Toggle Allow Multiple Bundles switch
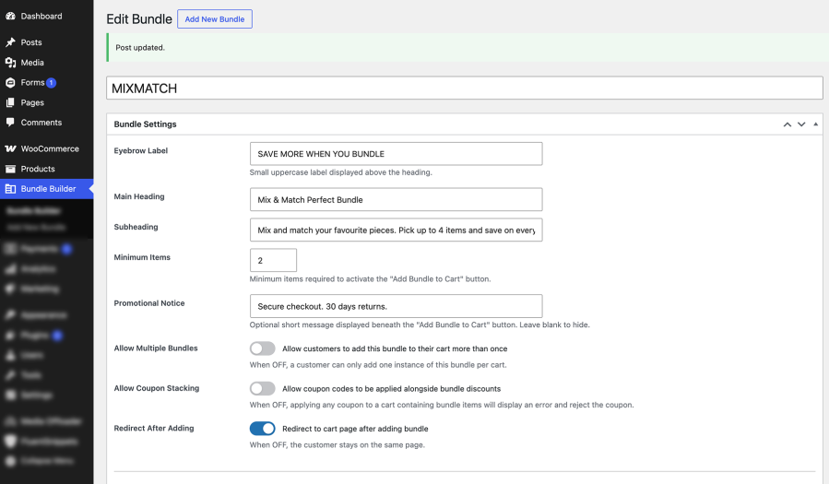The image size is (829, 484). click(263, 348)
